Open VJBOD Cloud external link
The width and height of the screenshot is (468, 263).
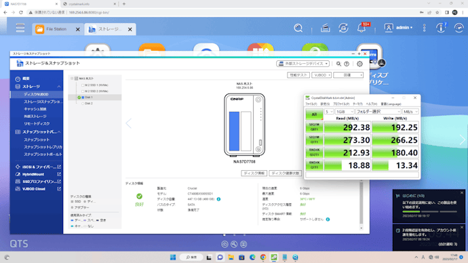(x=59, y=188)
